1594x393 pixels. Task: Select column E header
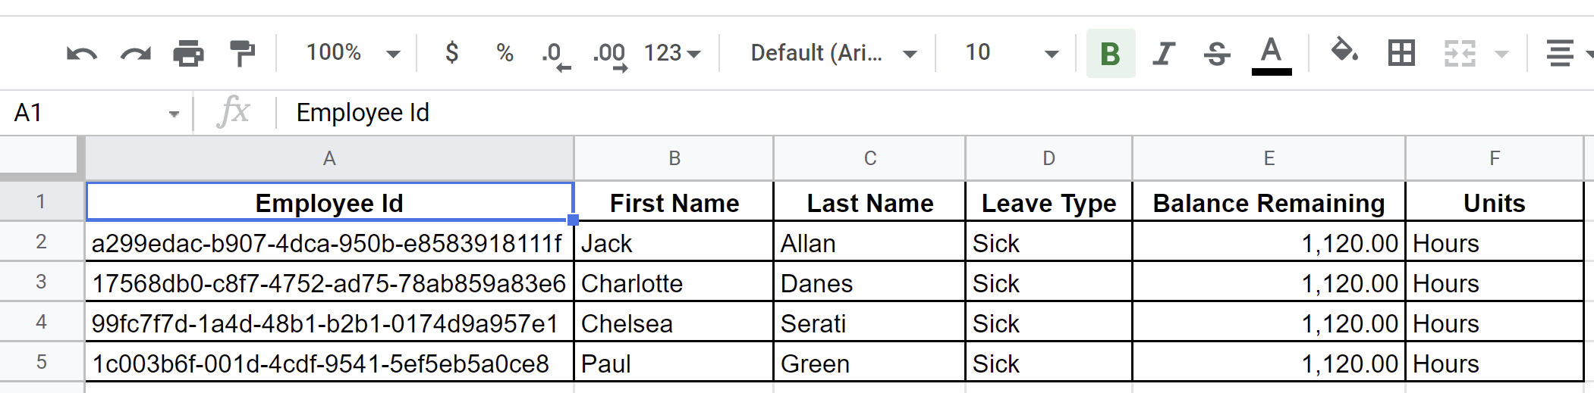(x=1269, y=158)
